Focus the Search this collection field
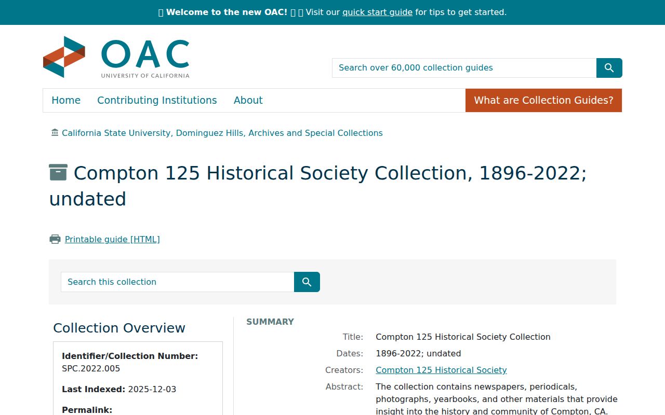 click(177, 282)
